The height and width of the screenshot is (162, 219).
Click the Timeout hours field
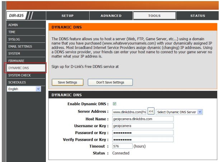coord(122,146)
